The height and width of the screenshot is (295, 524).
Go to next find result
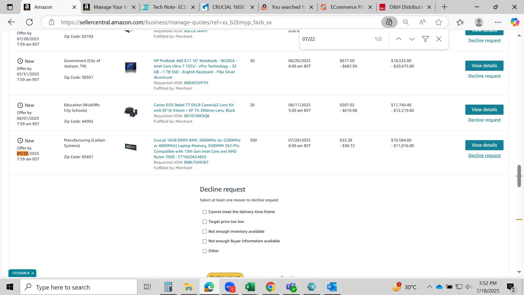pyautogui.click(x=412, y=39)
